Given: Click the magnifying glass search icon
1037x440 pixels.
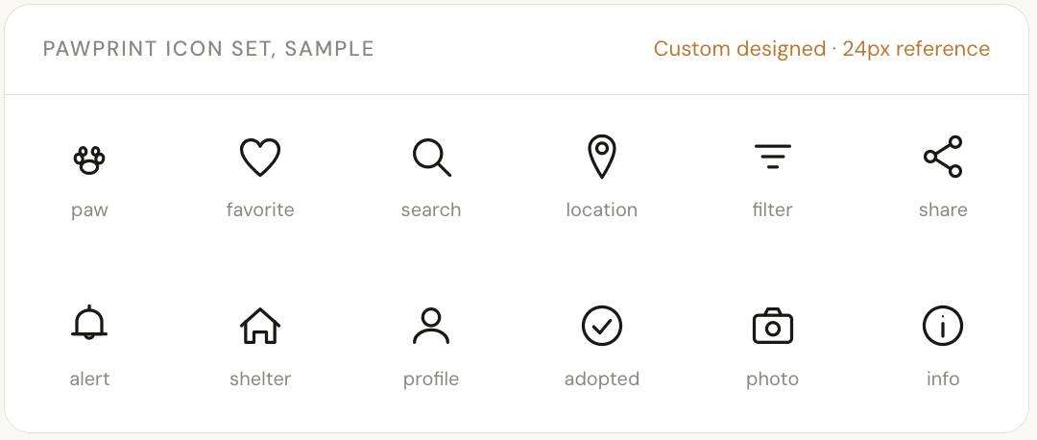Looking at the screenshot, I should tap(431, 158).
